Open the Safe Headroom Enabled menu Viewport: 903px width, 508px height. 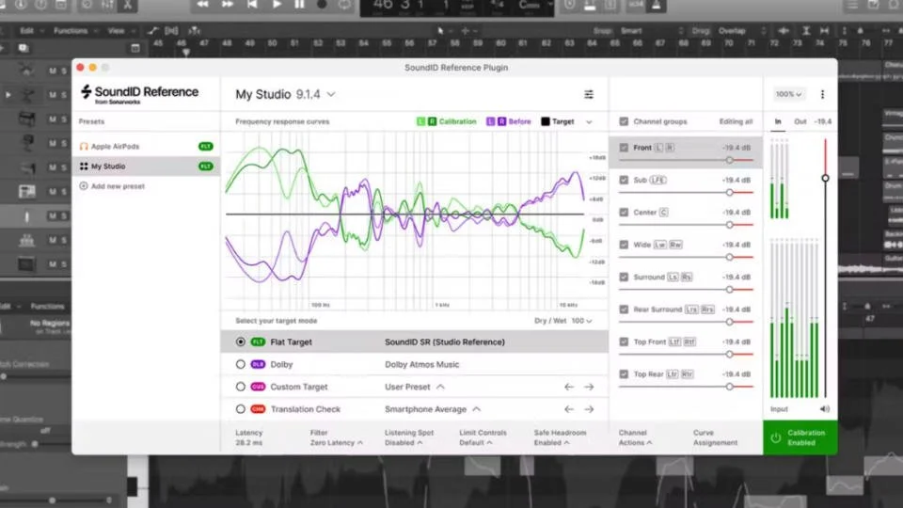pyautogui.click(x=560, y=437)
